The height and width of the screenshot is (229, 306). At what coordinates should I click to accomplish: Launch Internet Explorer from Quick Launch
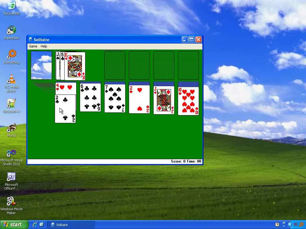[x=35, y=225]
